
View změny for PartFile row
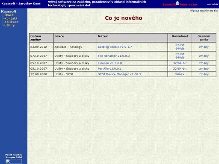tap(204, 69)
